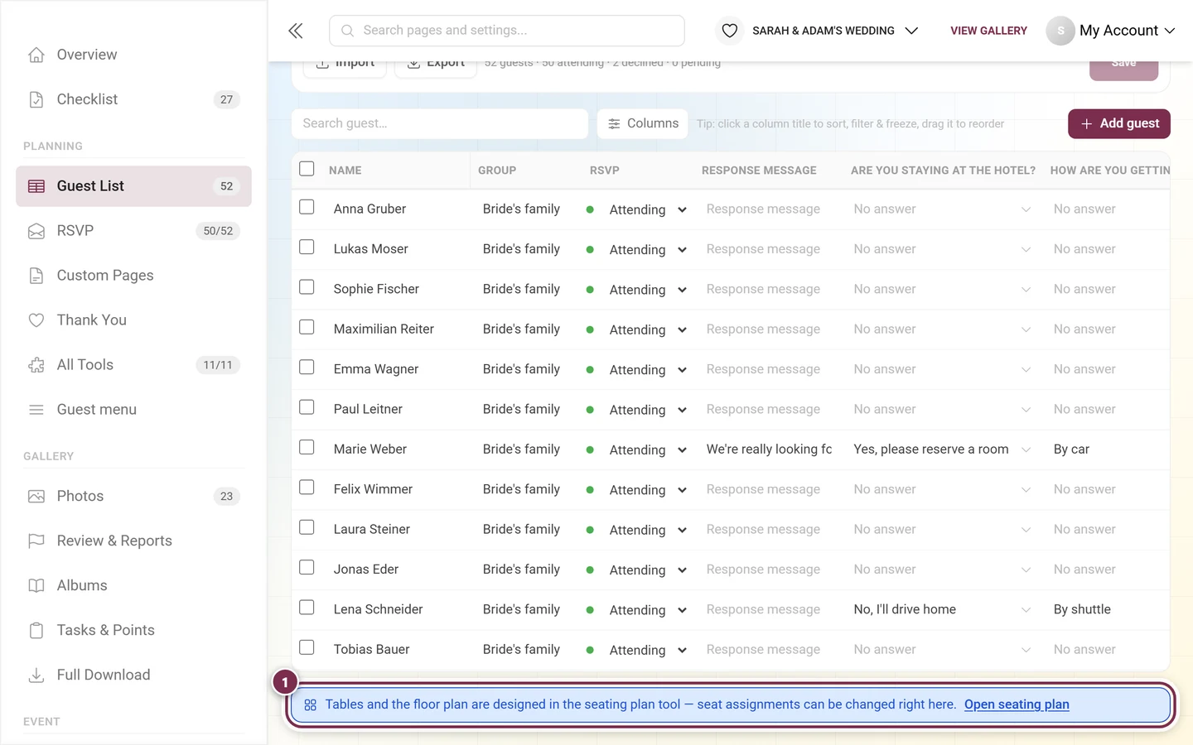Tick Tobias Bauer's row checkbox

click(307, 647)
